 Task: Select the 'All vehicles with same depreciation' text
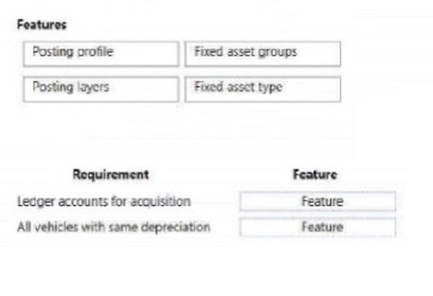pos(113,227)
